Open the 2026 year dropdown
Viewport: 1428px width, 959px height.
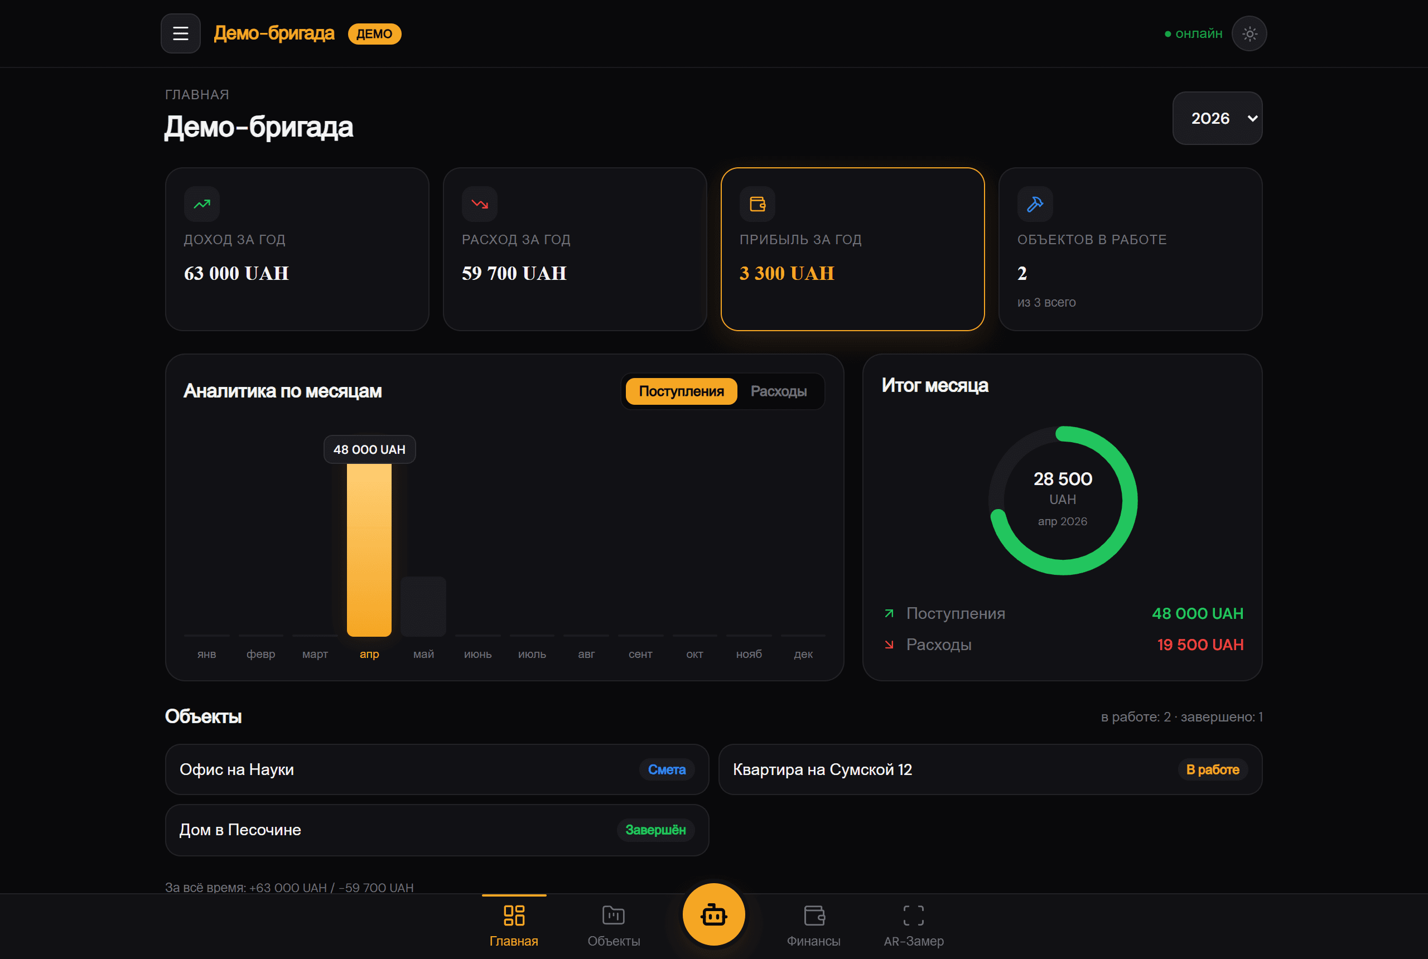point(1217,118)
